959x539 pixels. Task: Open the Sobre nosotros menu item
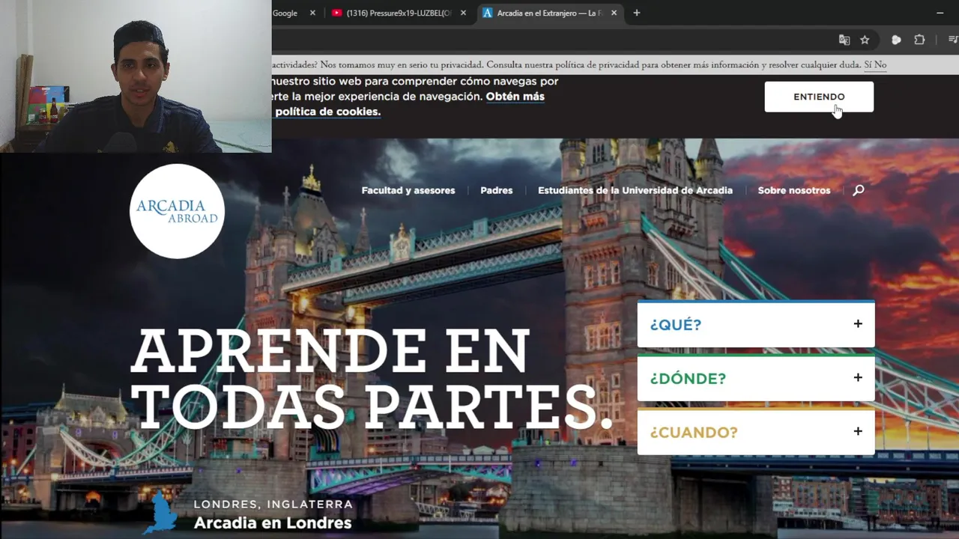794,190
